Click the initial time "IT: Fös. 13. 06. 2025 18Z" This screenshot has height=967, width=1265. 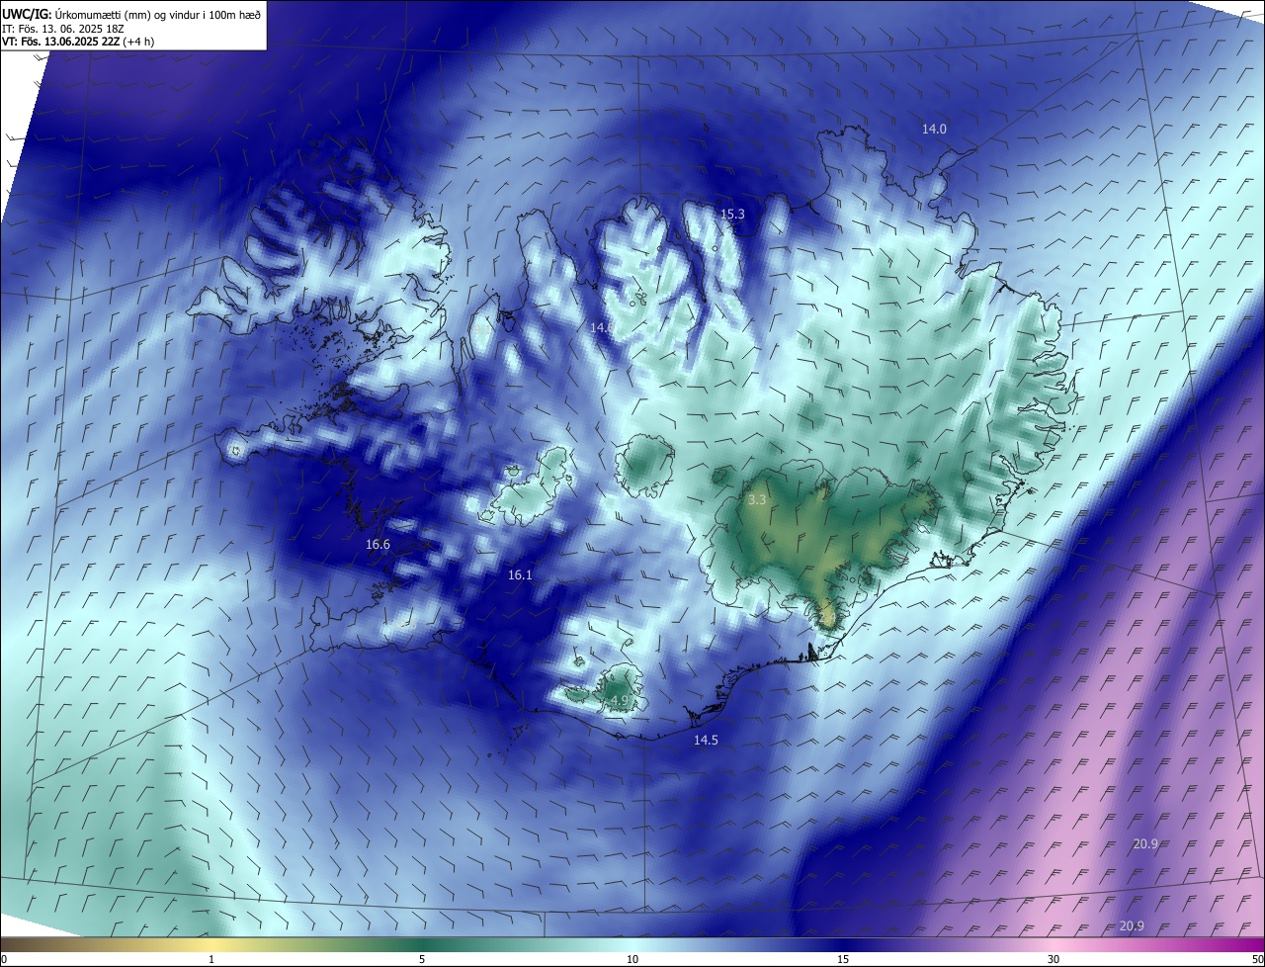click(x=61, y=29)
